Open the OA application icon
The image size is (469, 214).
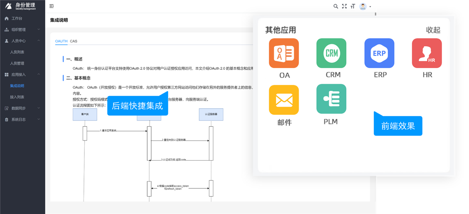[284, 53]
